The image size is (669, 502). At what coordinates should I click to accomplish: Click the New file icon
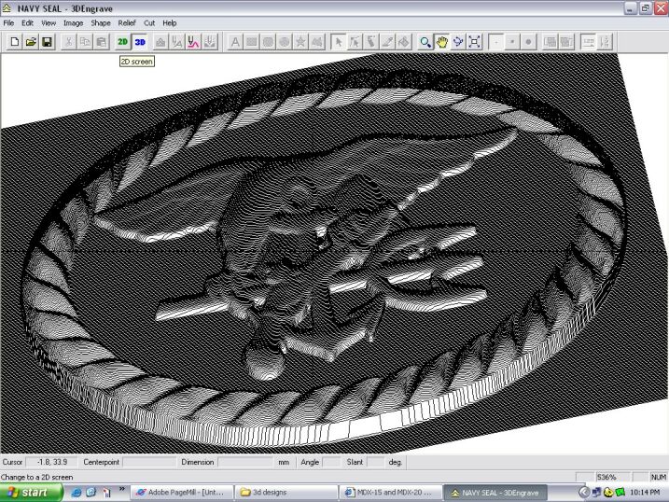(14, 42)
